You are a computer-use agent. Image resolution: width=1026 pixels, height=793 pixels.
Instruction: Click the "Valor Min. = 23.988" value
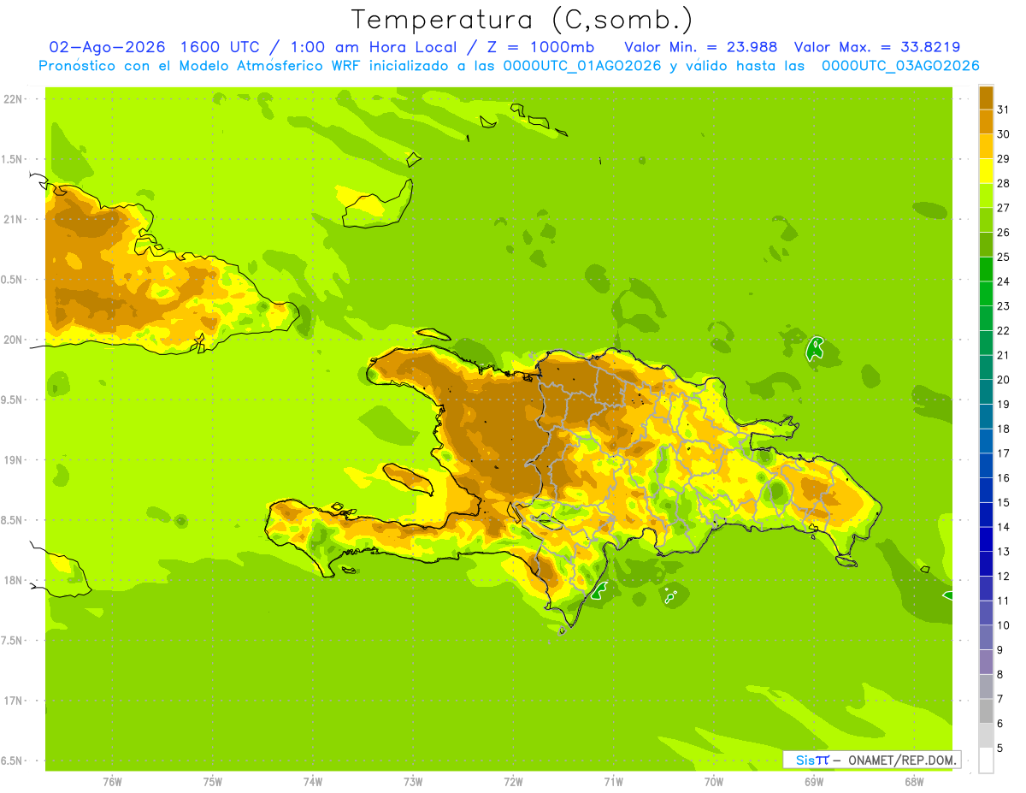point(701,46)
